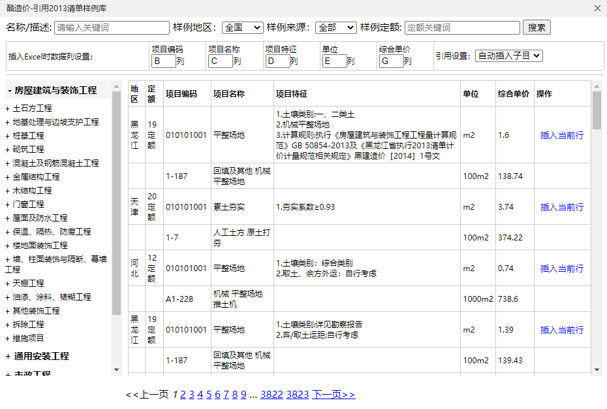Image resolution: width=607 pixels, height=409 pixels.
Task: Click the 下一页 next page link
Action: pos(333,395)
